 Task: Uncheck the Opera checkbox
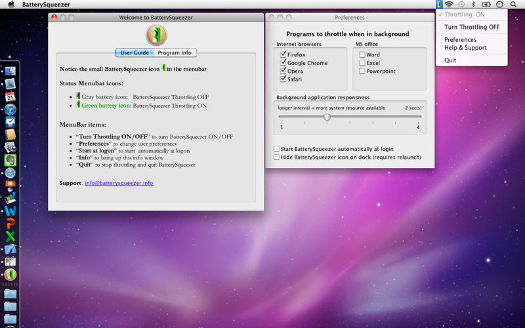coord(283,71)
